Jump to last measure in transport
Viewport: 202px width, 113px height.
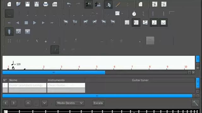(52, 23)
